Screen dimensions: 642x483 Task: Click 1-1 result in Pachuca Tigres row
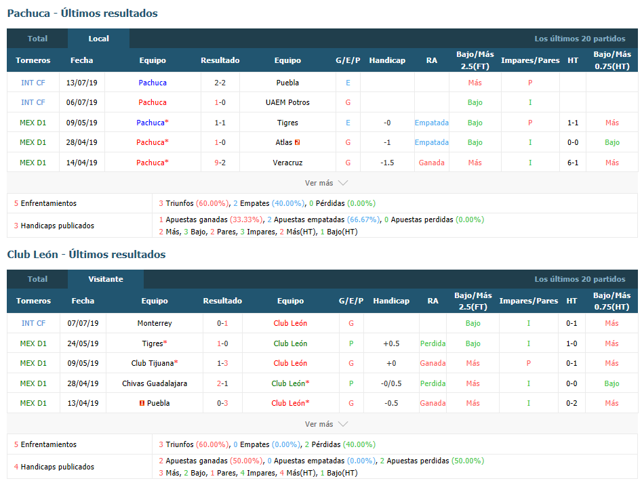[220, 123]
